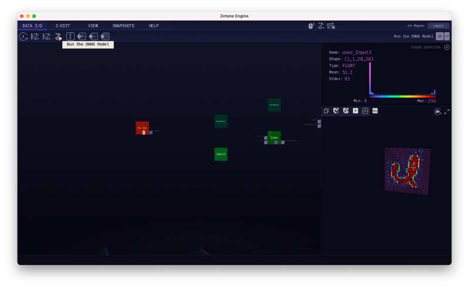
Task: Click the second gray-bar Z model icon
Action: [x=46, y=36]
